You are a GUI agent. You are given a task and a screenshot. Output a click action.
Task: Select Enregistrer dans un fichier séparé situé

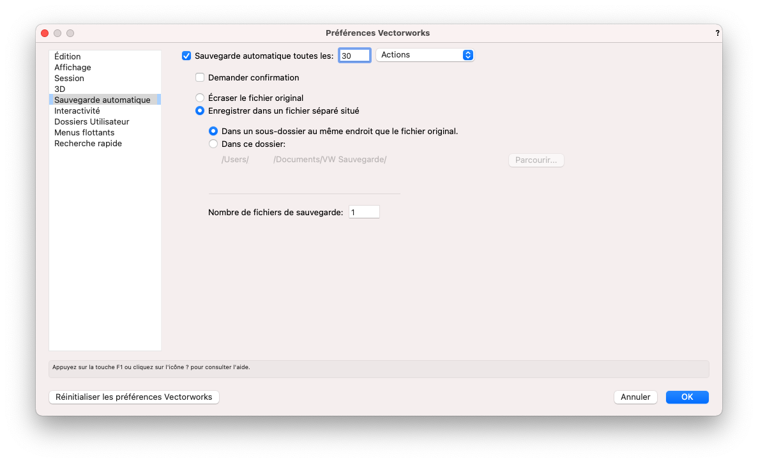click(x=200, y=110)
